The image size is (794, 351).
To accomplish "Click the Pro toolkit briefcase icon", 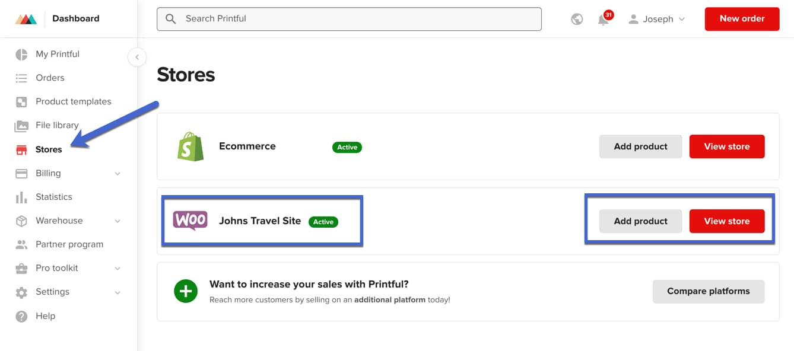I will pyautogui.click(x=21, y=269).
